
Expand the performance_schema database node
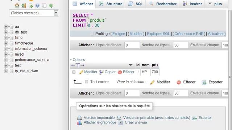[6, 60]
